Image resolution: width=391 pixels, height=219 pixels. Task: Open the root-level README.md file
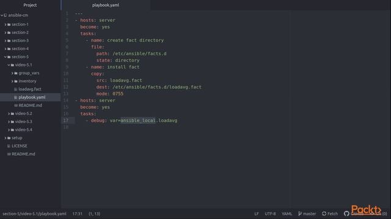point(23,154)
